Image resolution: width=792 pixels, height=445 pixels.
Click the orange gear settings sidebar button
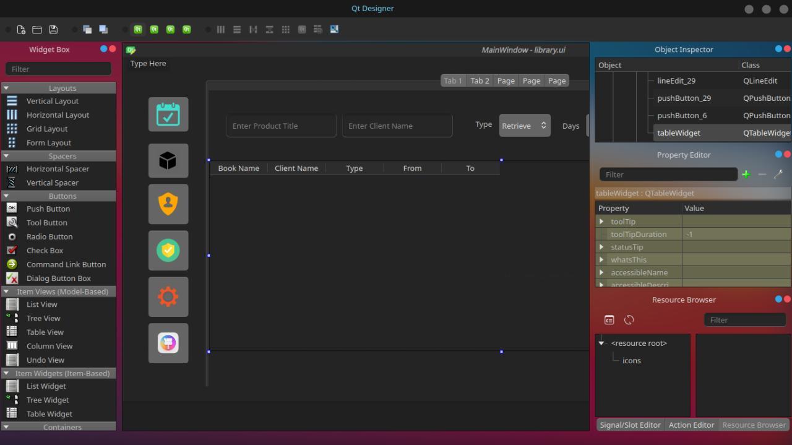click(x=168, y=297)
